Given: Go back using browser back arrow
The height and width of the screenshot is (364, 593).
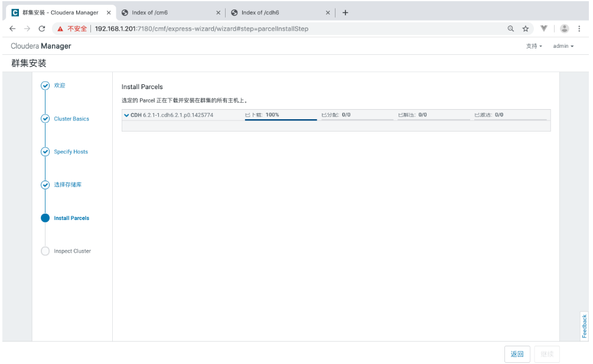Looking at the screenshot, I should (12, 29).
